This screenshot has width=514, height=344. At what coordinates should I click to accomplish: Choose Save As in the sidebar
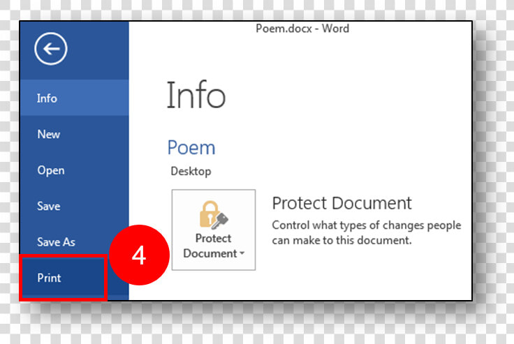pyautogui.click(x=75, y=242)
